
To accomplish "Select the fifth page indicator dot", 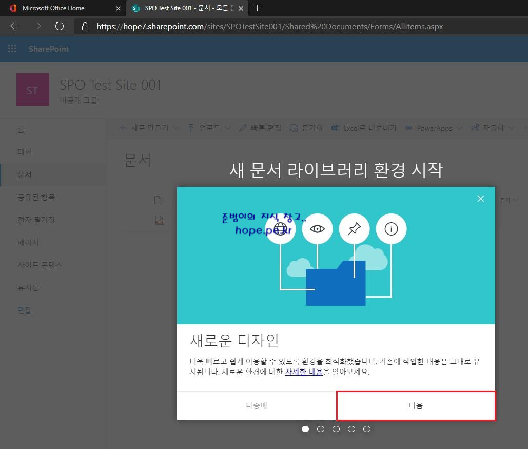I will coord(367,429).
